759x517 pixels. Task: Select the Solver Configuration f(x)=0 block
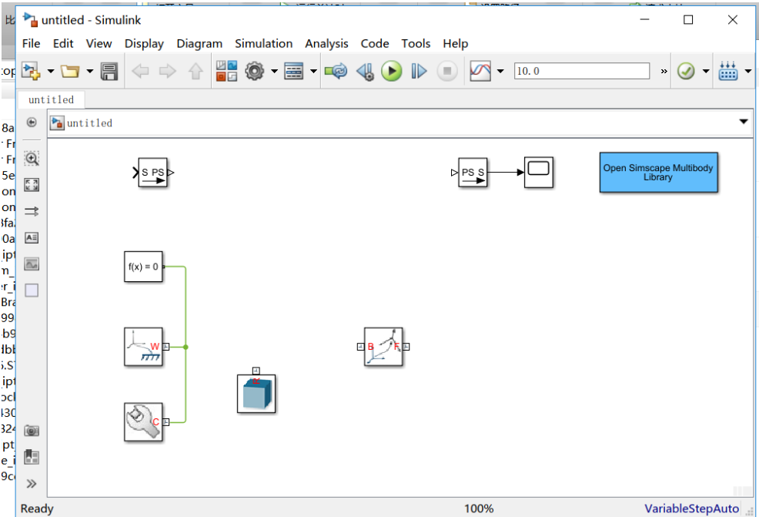[x=143, y=267]
